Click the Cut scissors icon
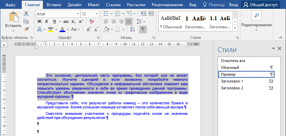Image resolution: width=286 pixels, height=136 pixels. (26, 14)
